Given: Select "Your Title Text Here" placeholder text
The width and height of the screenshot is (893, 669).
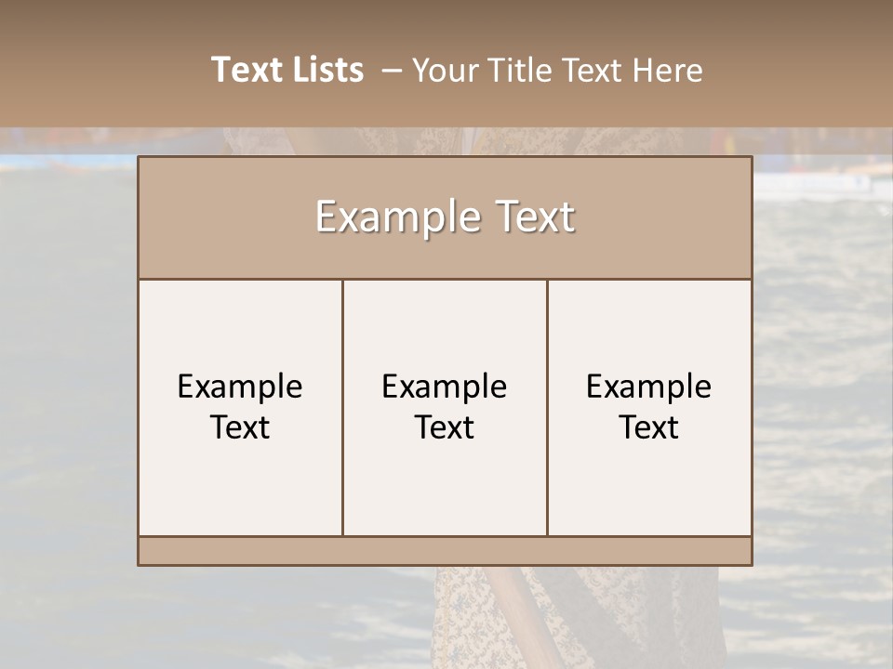Looking at the screenshot, I should click(556, 70).
